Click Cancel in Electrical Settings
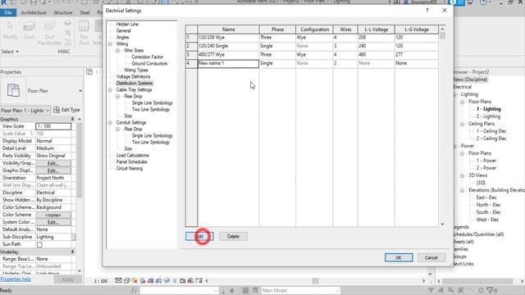525x295 pixels. [x=431, y=257]
